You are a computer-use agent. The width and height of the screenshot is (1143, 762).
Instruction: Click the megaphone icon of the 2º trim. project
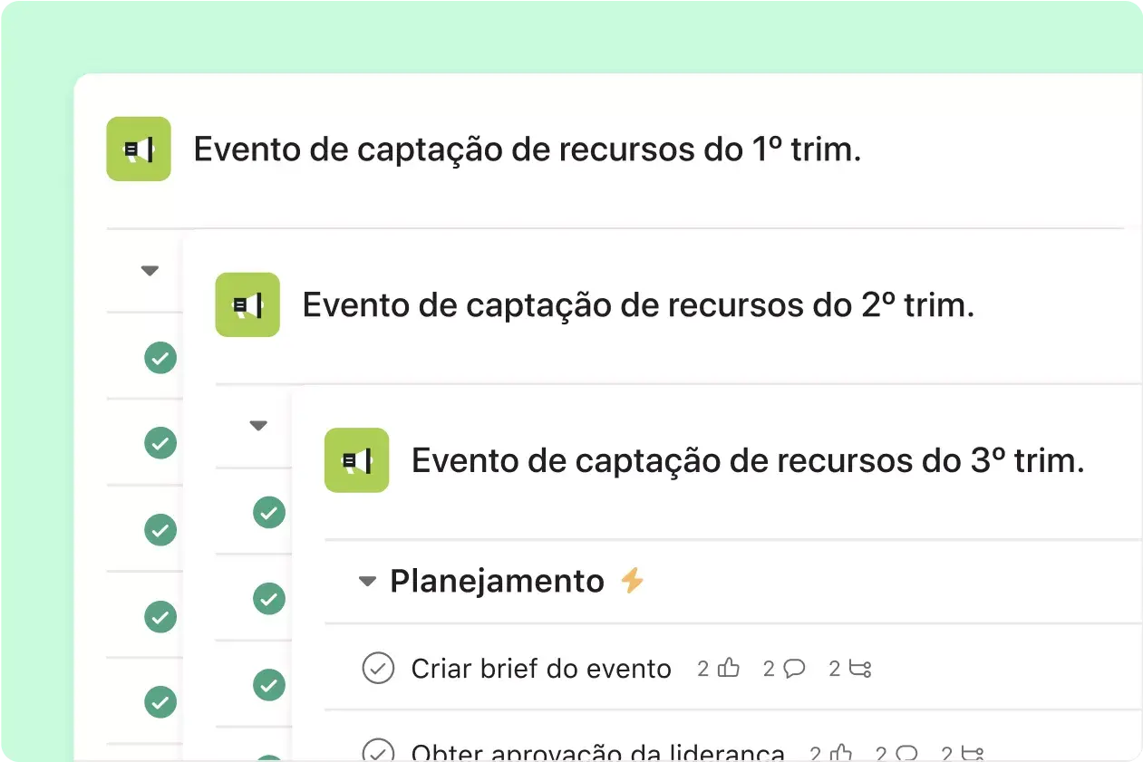(x=247, y=305)
